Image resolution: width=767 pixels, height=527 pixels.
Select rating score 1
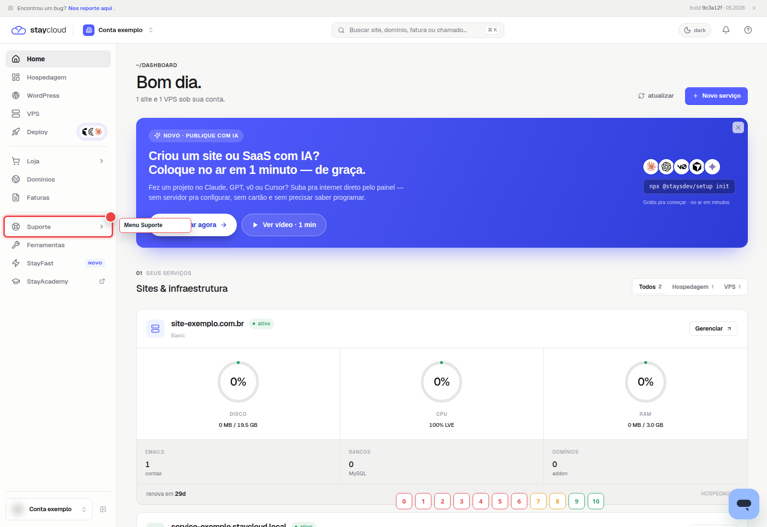click(423, 501)
